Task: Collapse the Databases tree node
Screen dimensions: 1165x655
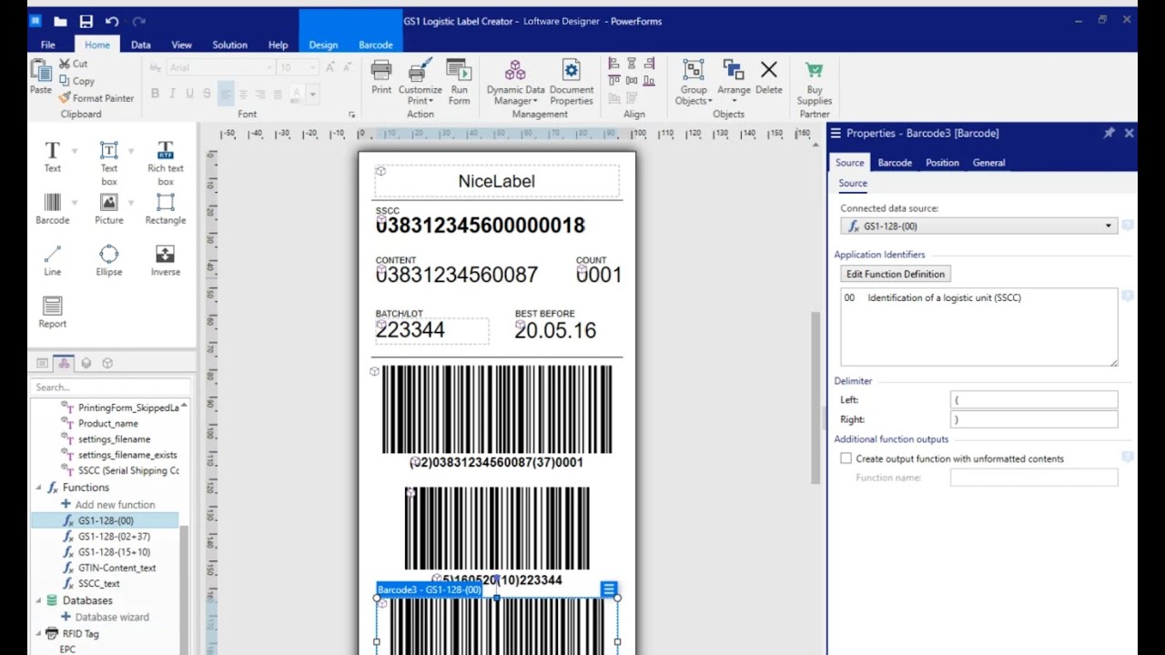Action: pos(39,600)
